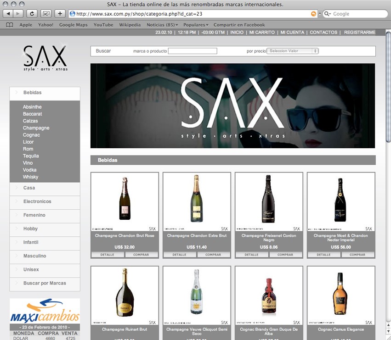The height and width of the screenshot is (340, 391).
Task: Click the large SAX sunglasses banner
Action: point(232,106)
